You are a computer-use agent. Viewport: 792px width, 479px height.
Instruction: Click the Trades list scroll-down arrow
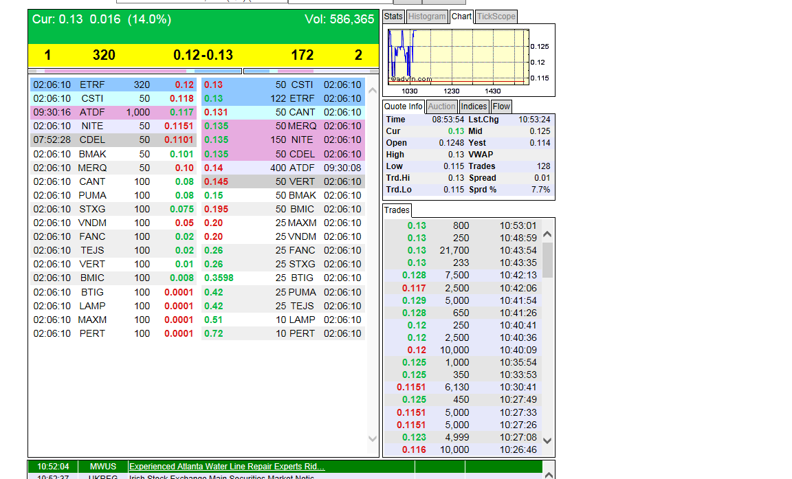547,441
